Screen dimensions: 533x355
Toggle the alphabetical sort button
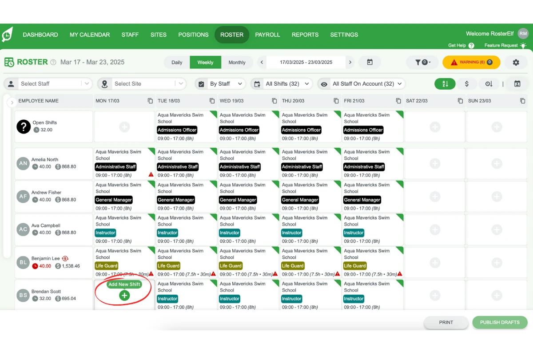[x=445, y=84]
